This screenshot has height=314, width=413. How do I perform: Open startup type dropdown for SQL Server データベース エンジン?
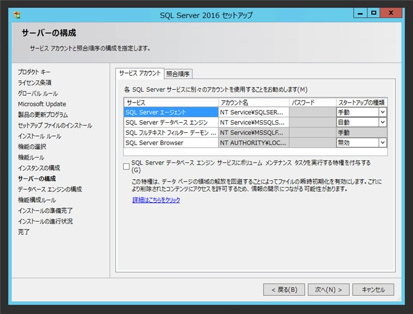pyautogui.click(x=383, y=122)
